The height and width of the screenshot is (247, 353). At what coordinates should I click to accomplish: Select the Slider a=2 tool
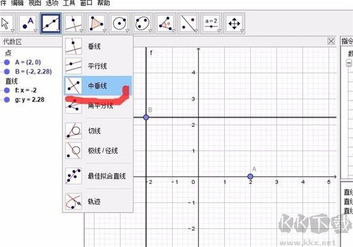[212, 23]
